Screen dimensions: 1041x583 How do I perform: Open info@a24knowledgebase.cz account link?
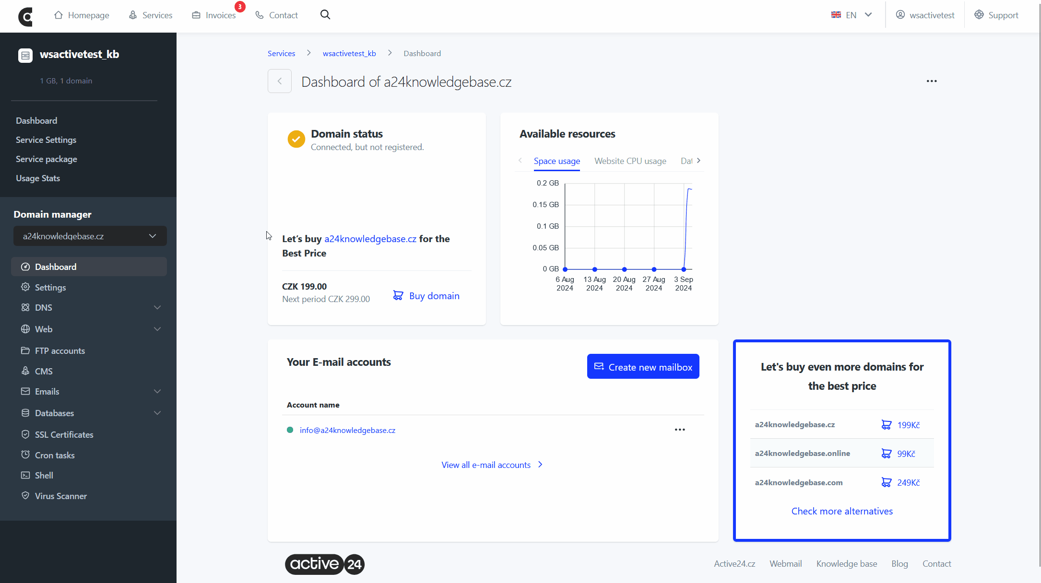[347, 430]
